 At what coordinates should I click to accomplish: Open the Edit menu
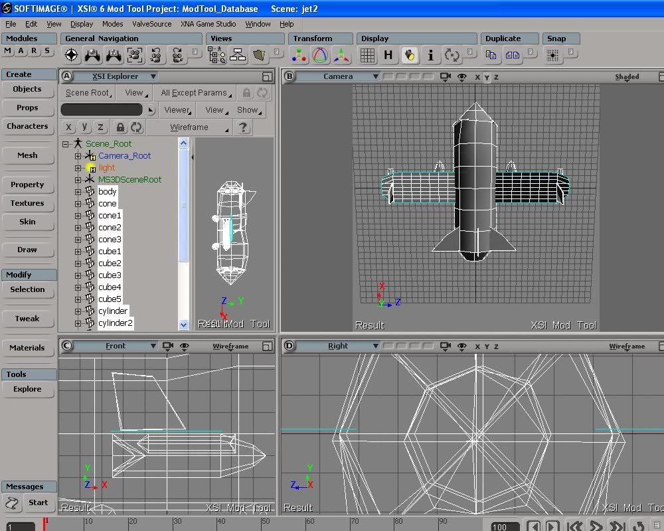pyautogui.click(x=31, y=24)
